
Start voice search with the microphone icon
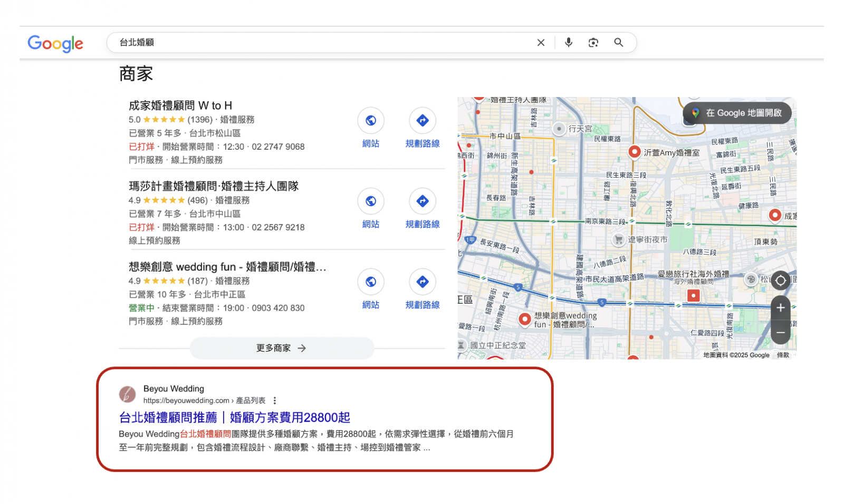point(568,43)
